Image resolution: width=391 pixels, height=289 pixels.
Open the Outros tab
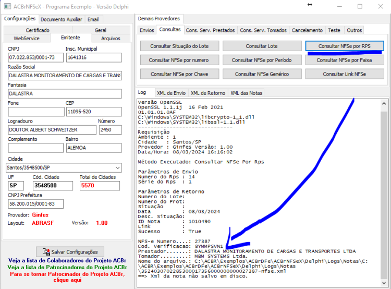click(x=355, y=30)
